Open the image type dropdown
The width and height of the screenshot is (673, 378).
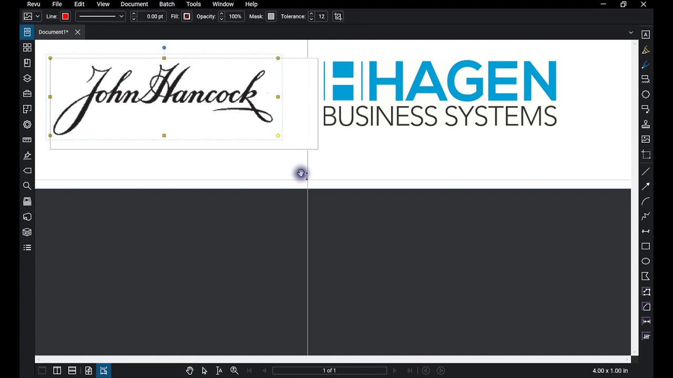click(x=32, y=16)
